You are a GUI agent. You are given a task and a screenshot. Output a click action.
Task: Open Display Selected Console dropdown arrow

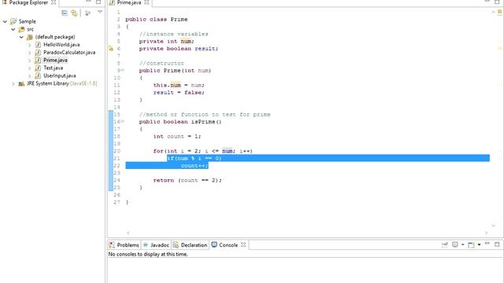tap(462, 244)
